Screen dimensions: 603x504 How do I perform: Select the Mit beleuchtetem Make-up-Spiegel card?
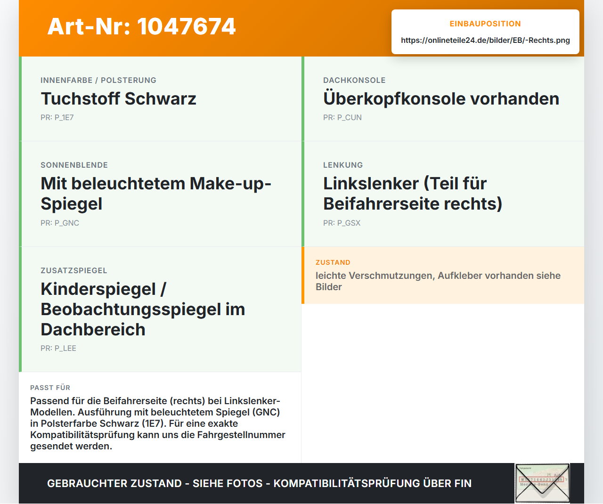pyautogui.click(x=160, y=194)
